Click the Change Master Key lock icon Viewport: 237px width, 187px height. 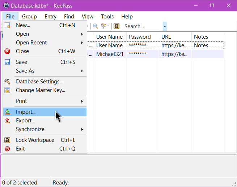(7, 90)
